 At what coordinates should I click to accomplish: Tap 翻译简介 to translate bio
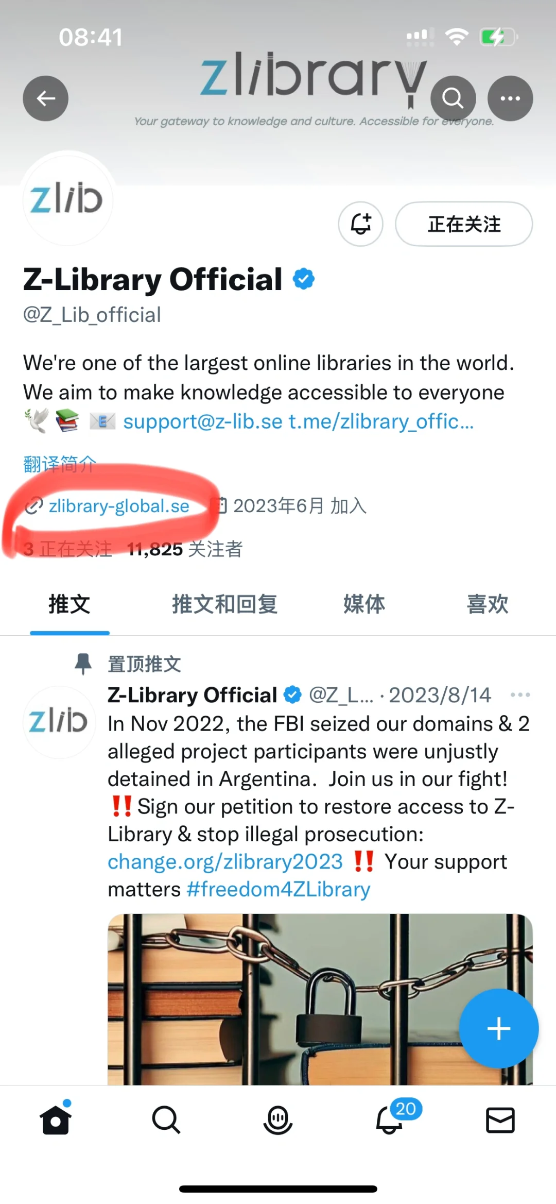pos(60,464)
